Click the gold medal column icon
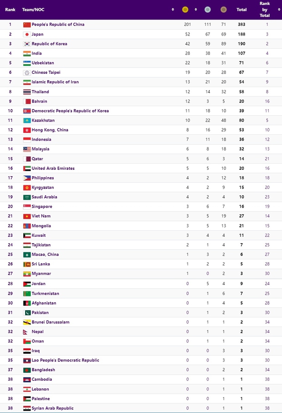The width and height of the screenshot is (282, 413). coord(185,9)
